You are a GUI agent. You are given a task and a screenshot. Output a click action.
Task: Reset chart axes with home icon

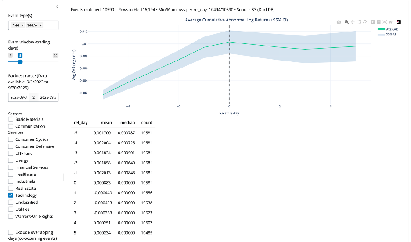click(391, 22)
